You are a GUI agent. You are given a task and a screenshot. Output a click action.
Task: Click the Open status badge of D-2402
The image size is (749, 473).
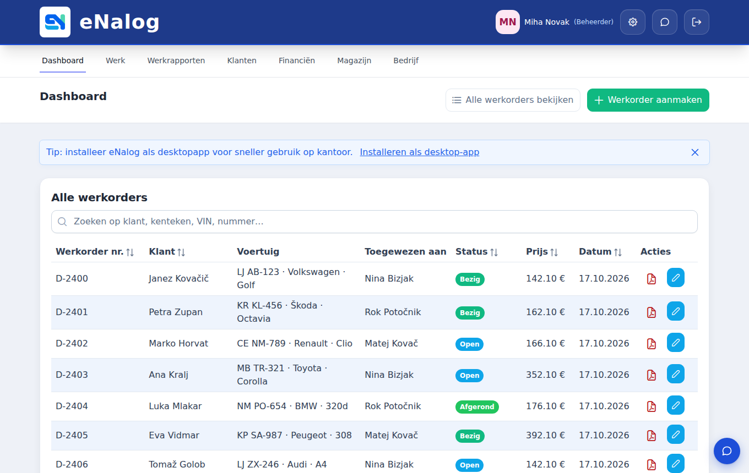point(469,344)
